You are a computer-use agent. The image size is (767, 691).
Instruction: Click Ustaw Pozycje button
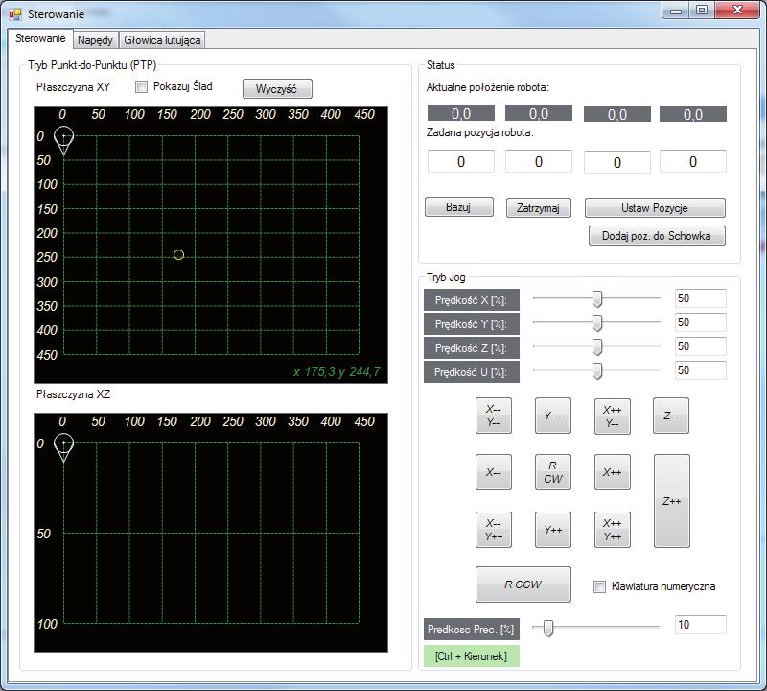click(x=655, y=207)
